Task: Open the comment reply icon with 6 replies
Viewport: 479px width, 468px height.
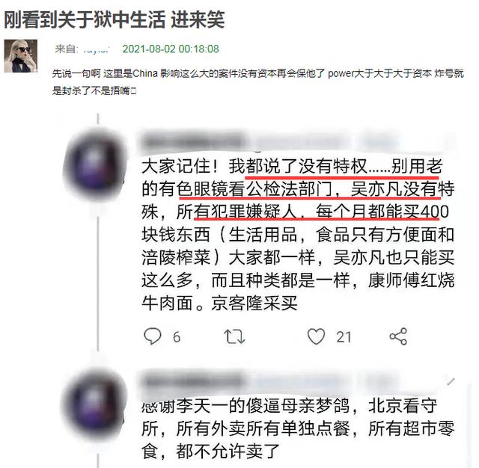Action: [x=152, y=336]
